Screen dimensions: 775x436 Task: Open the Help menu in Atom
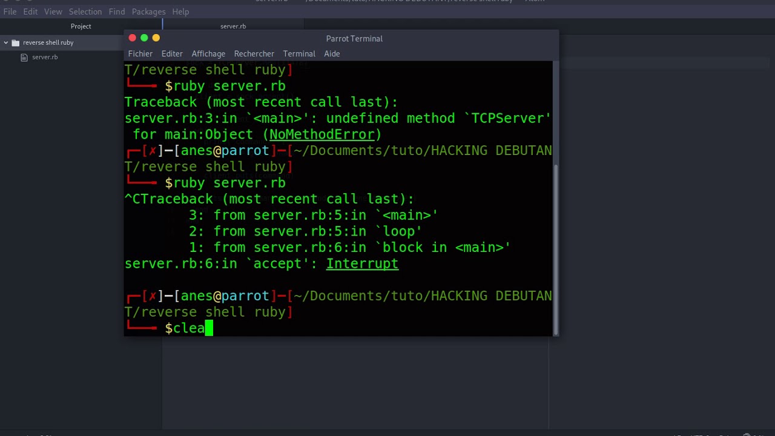pos(180,12)
